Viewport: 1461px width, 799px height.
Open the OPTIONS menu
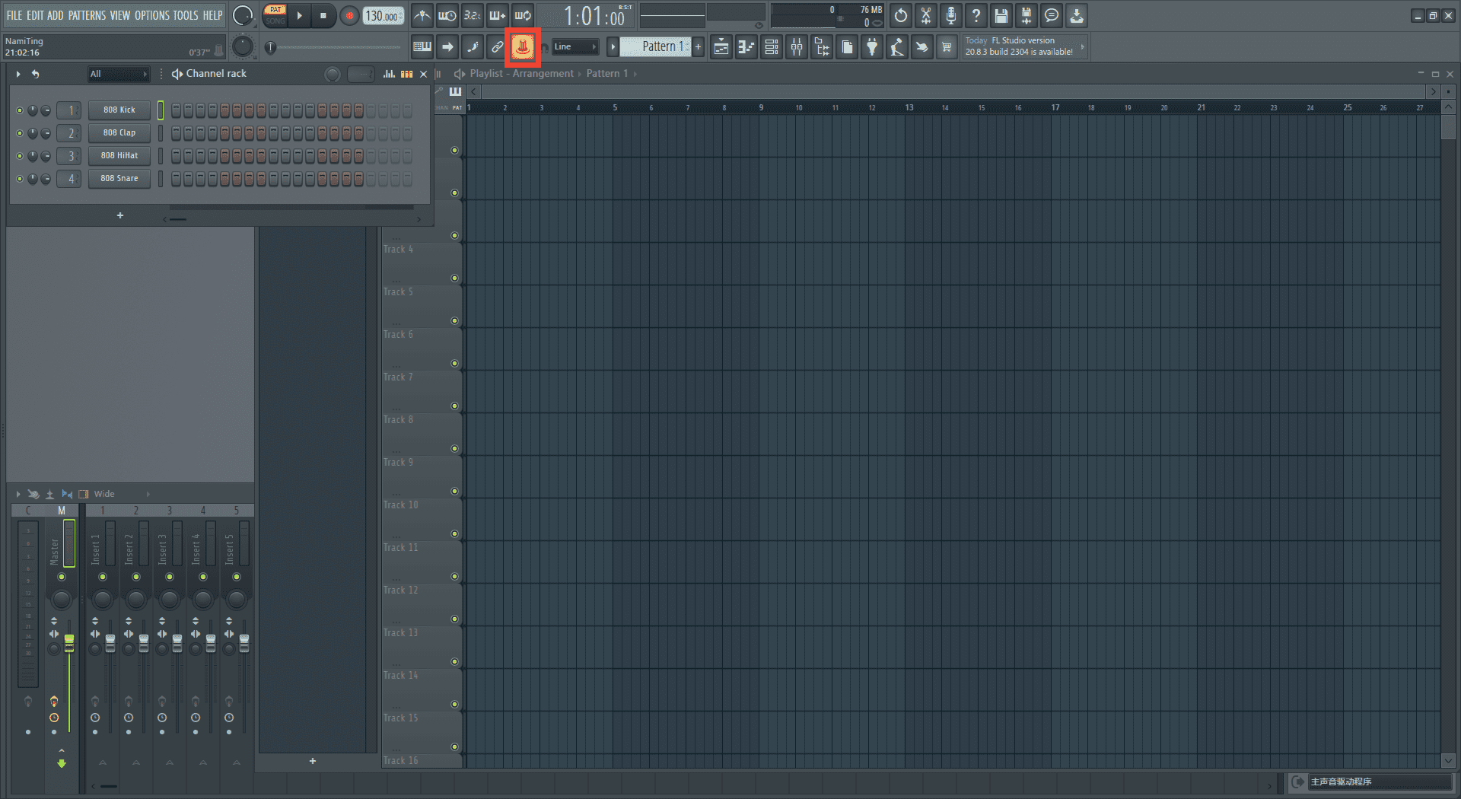[x=151, y=15]
